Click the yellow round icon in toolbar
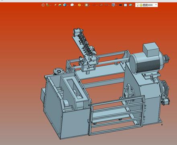177x145 pixels. click(79, 5)
